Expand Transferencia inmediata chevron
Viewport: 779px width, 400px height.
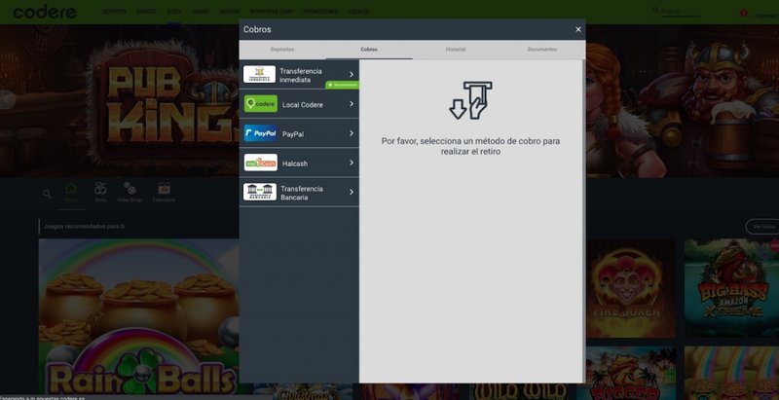click(352, 74)
